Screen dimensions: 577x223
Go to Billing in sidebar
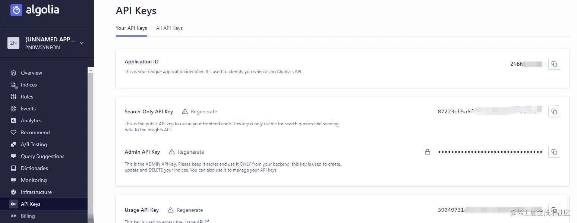point(28,216)
